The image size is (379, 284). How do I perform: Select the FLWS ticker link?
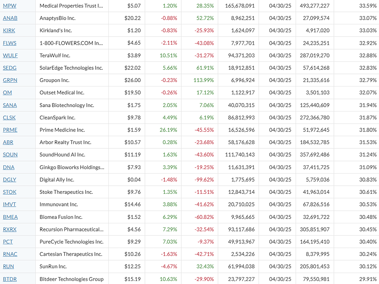[x=10, y=43]
